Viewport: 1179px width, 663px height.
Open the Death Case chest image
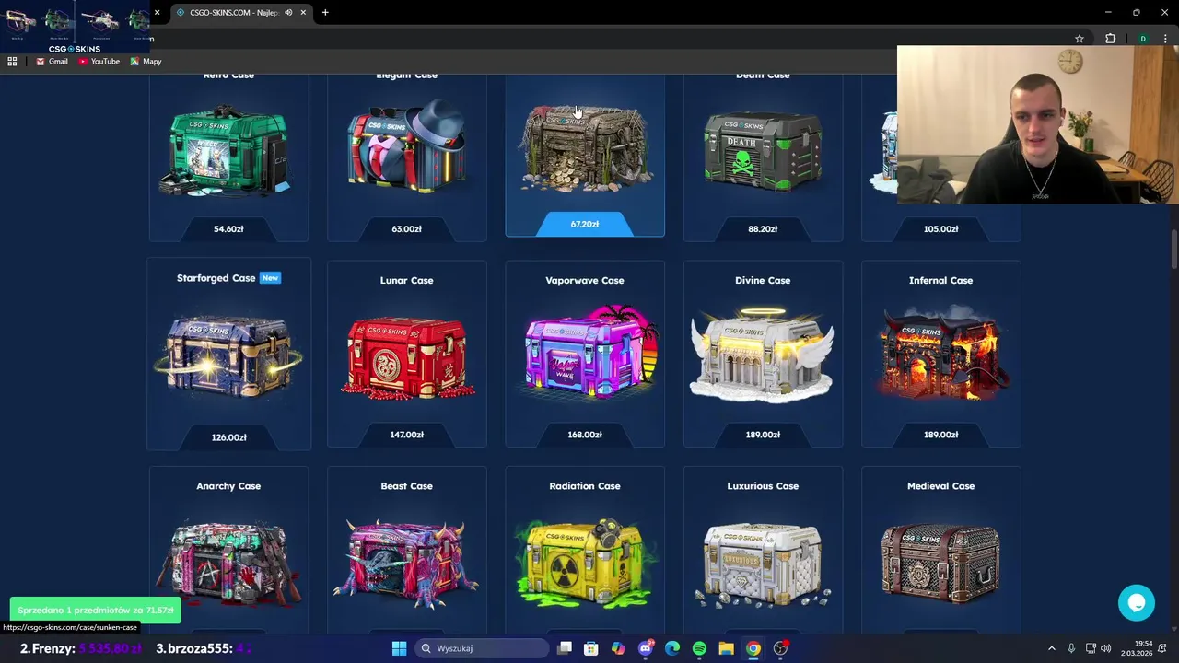tap(763, 151)
